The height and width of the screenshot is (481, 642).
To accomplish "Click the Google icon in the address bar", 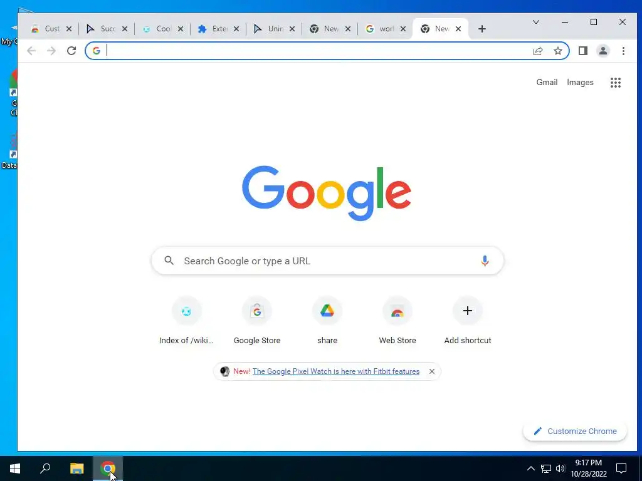I will click(96, 51).
